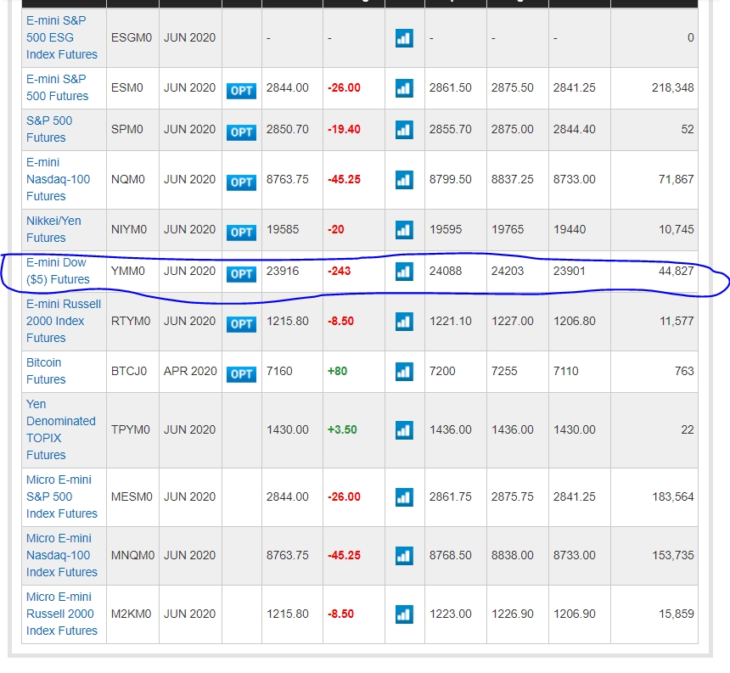The height and width of the screenshot is (673, 730).
Task: Open Micro E-mini Nasdaq-100 Index Futures link
Action: [x=61, y=555]
